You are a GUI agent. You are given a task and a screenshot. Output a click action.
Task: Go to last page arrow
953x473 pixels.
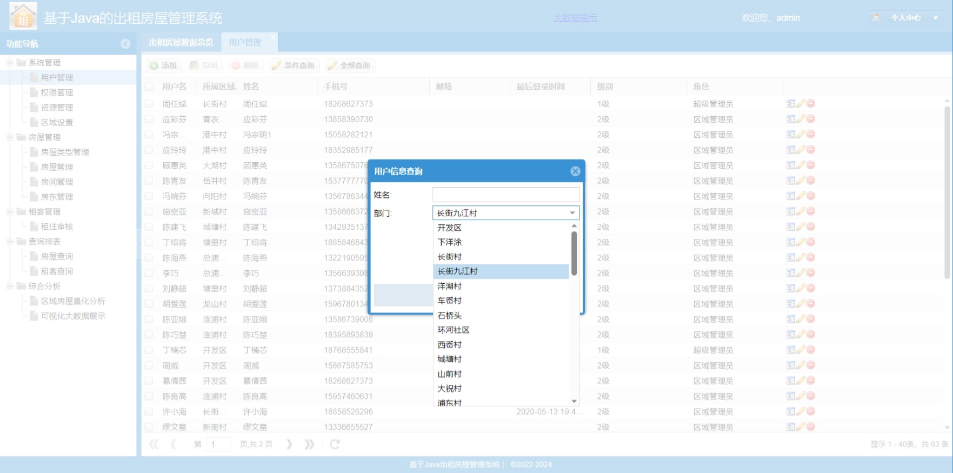[x=309, y=444]
